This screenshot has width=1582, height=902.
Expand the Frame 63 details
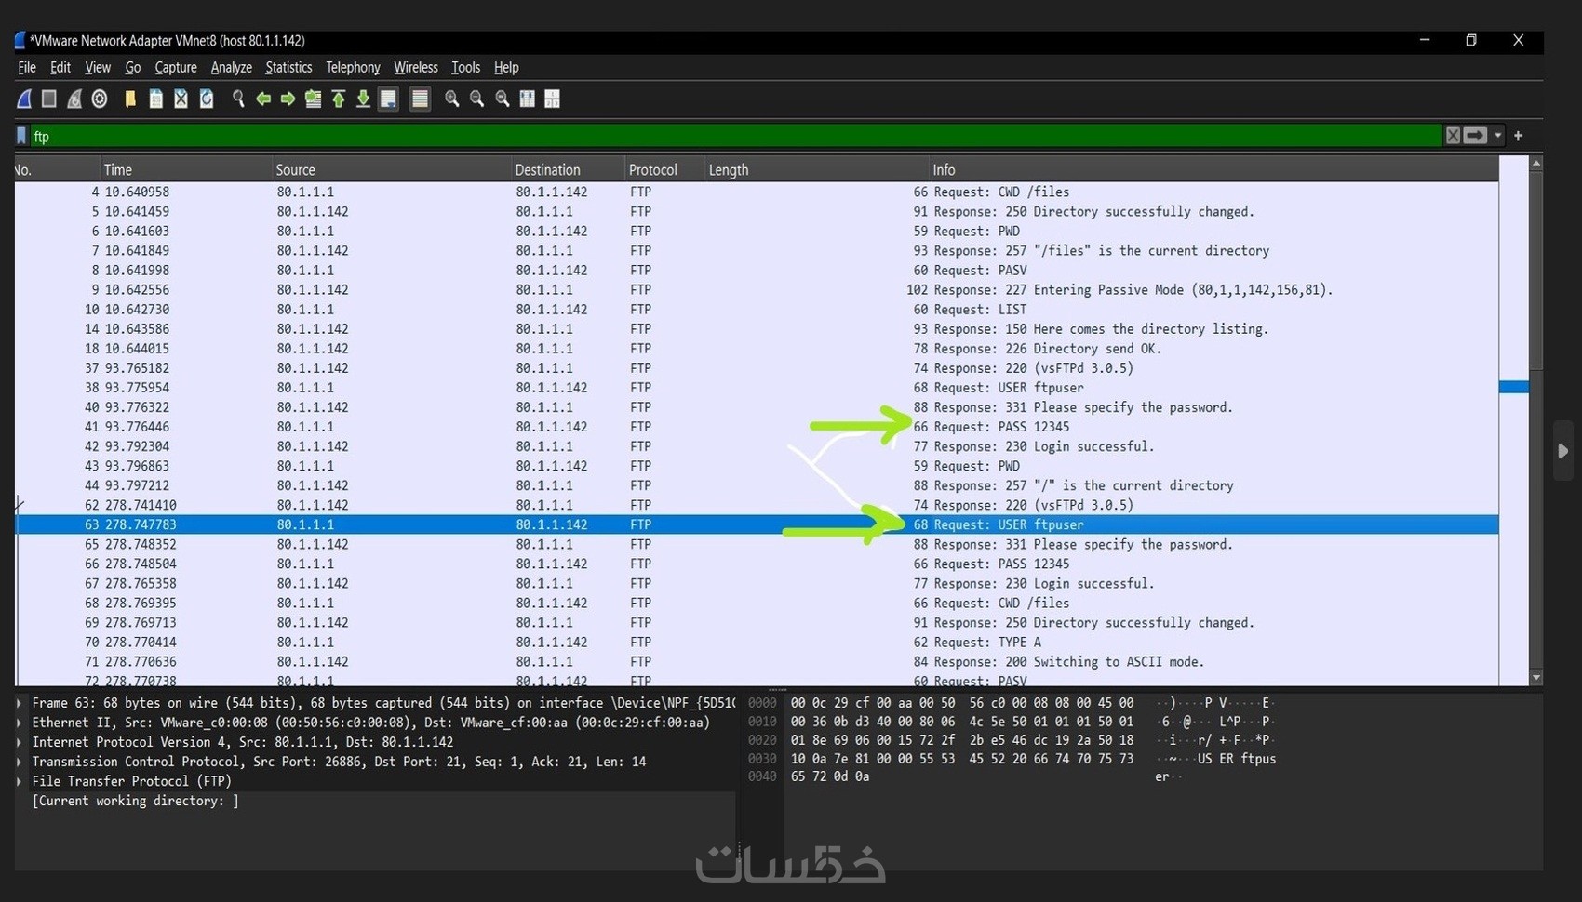(20, 703)
